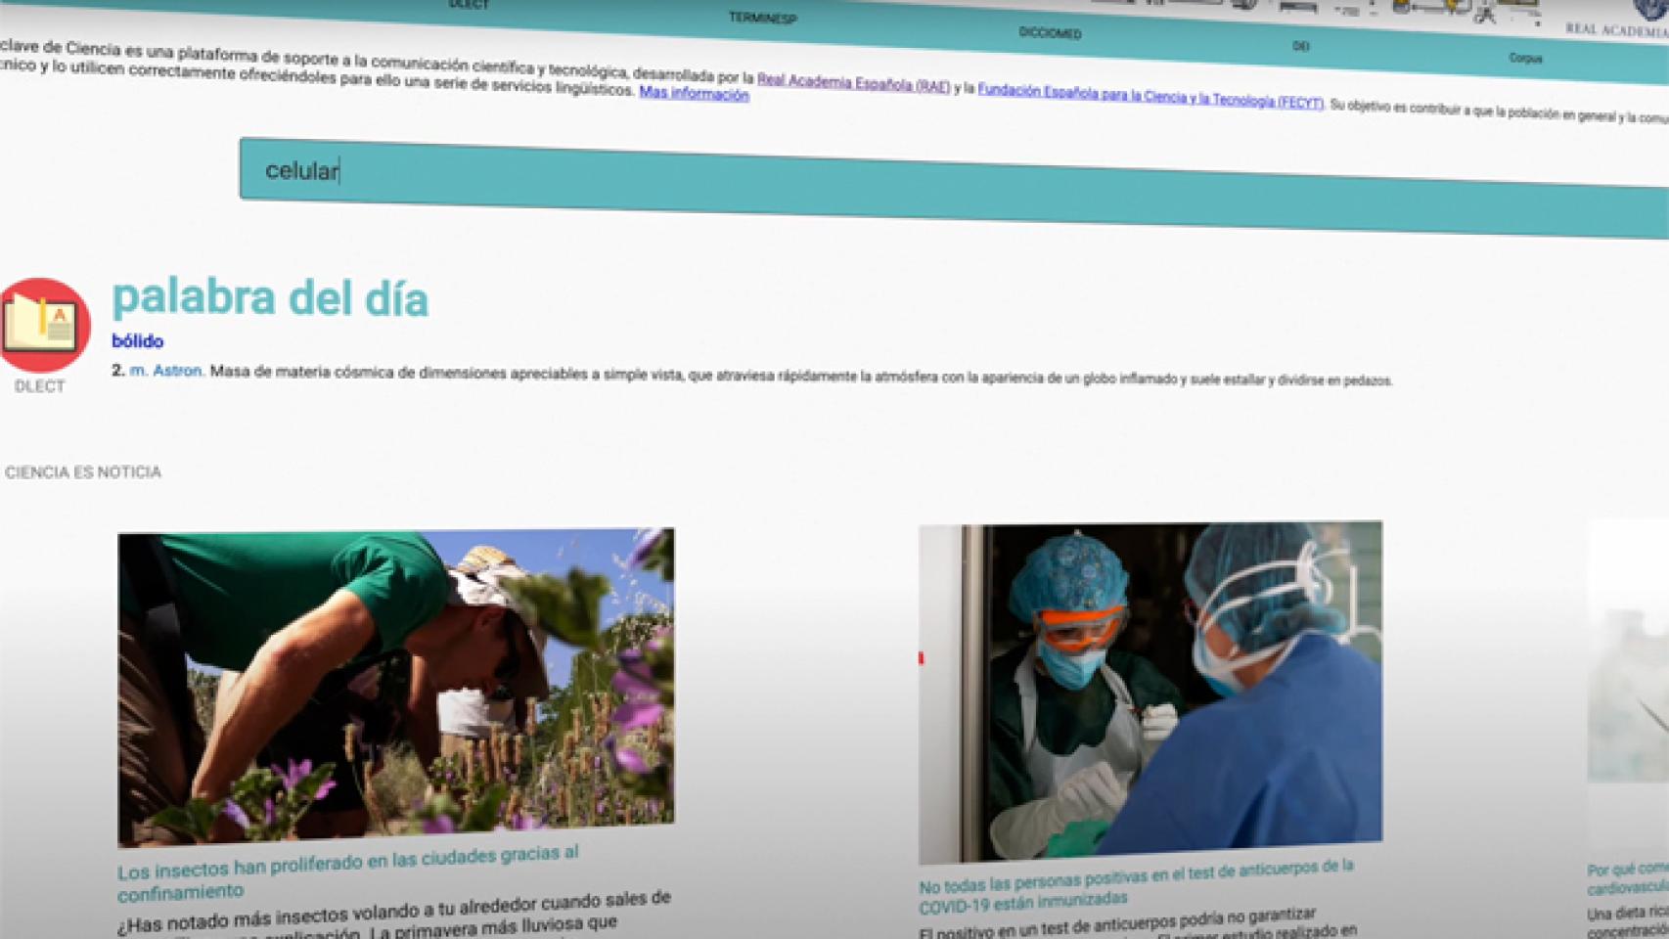The width and height of the screenshot is (1669, 939).
Task: Click the 'Astron.' subject label link
Action: pyautogui.click(x=178, y=371)
